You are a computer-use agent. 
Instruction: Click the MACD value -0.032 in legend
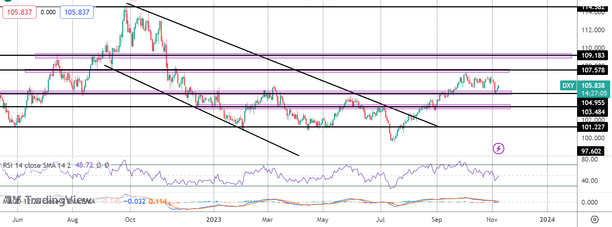click(135, 201)
